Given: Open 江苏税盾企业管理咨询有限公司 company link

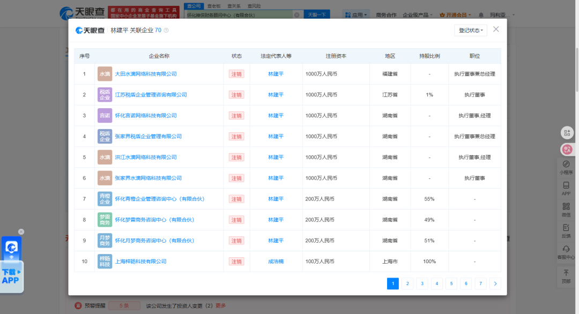Looking at the screenshot, I should pyautogui.click(x=151, y=95).
